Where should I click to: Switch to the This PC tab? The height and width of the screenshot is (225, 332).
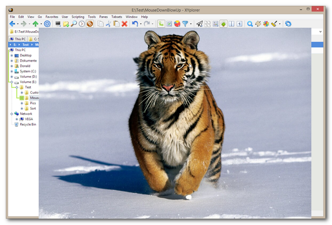tap(18, 39)
